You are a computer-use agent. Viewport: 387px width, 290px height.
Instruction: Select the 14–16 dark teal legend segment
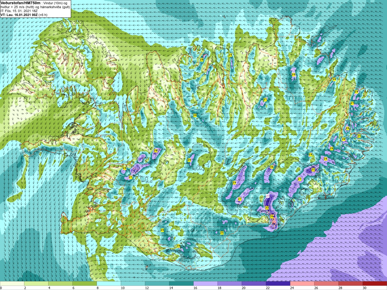coord(181,283)
